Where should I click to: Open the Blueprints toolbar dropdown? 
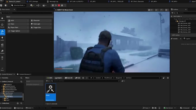click(38, 5)
